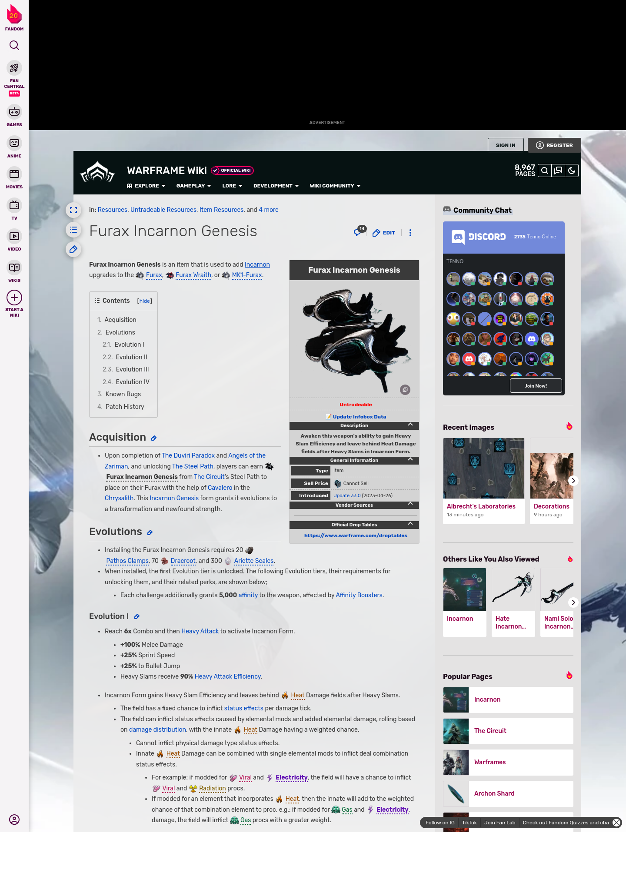The height and width of the screenshot is (870, 626).
Task: Open the Movies section icon
Action: click(x=14, y=174)
